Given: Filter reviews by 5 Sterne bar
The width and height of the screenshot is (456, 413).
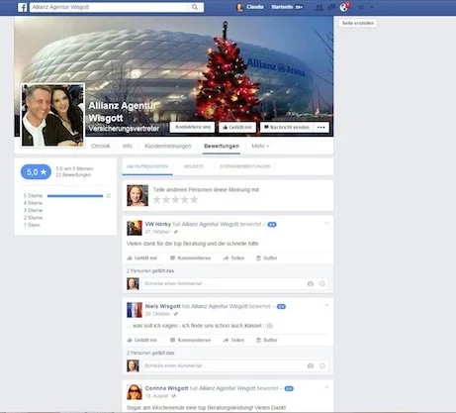Looking at the screenshot, I should point(75,196).
